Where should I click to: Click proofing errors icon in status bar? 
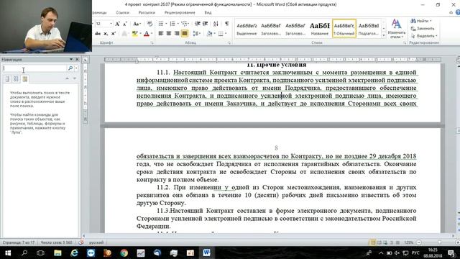tap(81, 242)
